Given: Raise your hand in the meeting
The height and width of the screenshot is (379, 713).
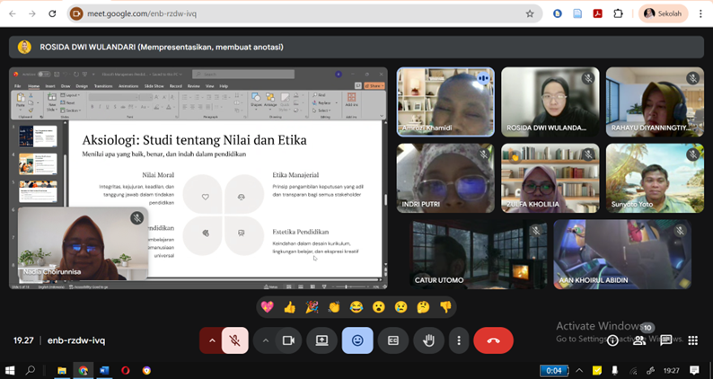Looking at the screenshot, I should [x=428, y=340].
